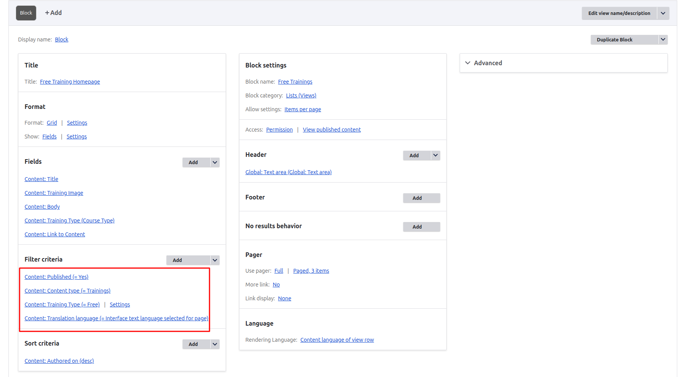Open Content: Training Type (= Free) filter
This screenshot has width=688, height=377.
click(x=62, y=305)
